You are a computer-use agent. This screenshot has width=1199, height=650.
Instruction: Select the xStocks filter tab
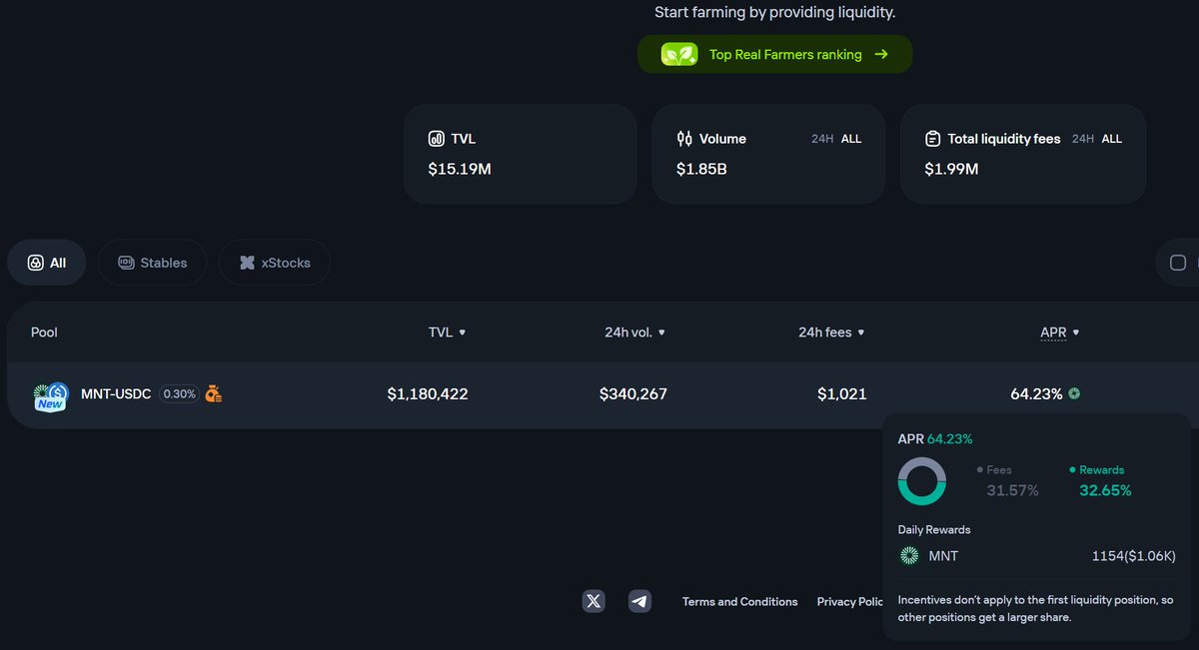[275, 263]
